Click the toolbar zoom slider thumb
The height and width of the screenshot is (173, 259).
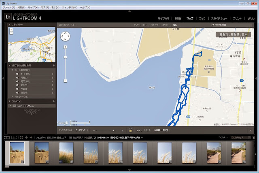tap(113, 130)
